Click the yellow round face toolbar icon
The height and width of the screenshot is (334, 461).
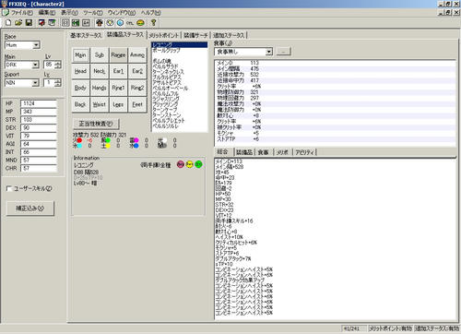click(110, 22)
